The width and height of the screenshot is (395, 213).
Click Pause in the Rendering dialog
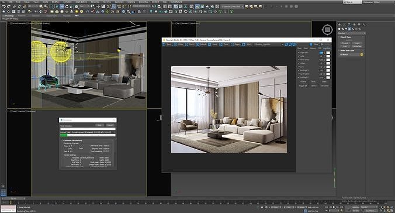click(99, 125)
